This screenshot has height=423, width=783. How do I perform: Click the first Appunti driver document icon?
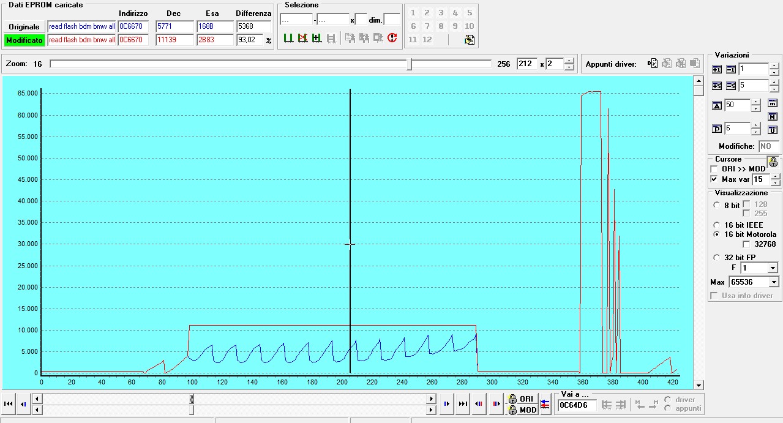point(653,64)
